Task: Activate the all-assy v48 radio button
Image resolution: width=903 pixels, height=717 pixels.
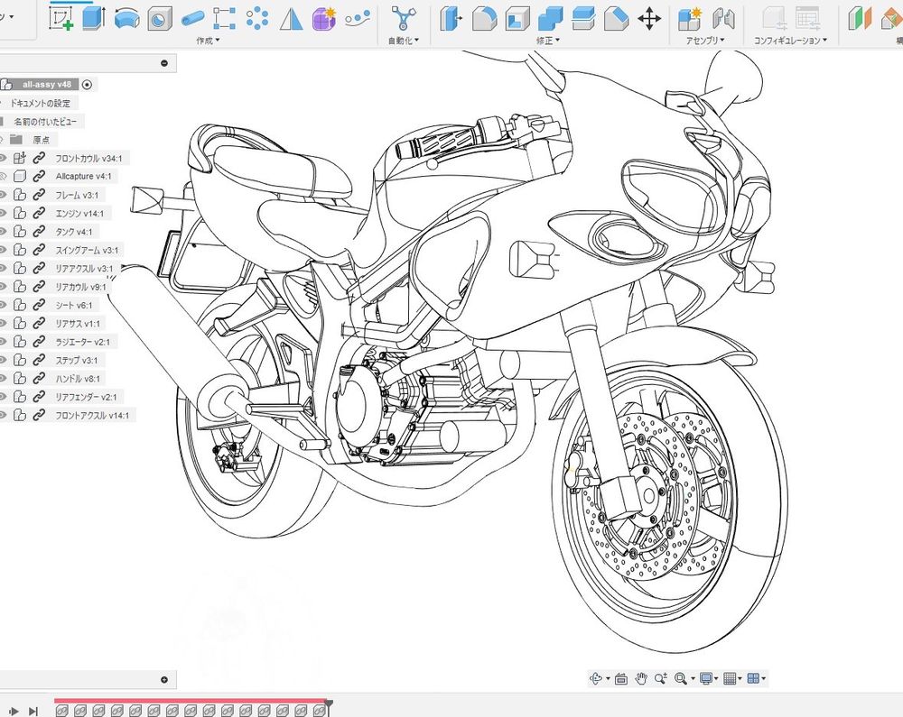Action: coord(87,84)
